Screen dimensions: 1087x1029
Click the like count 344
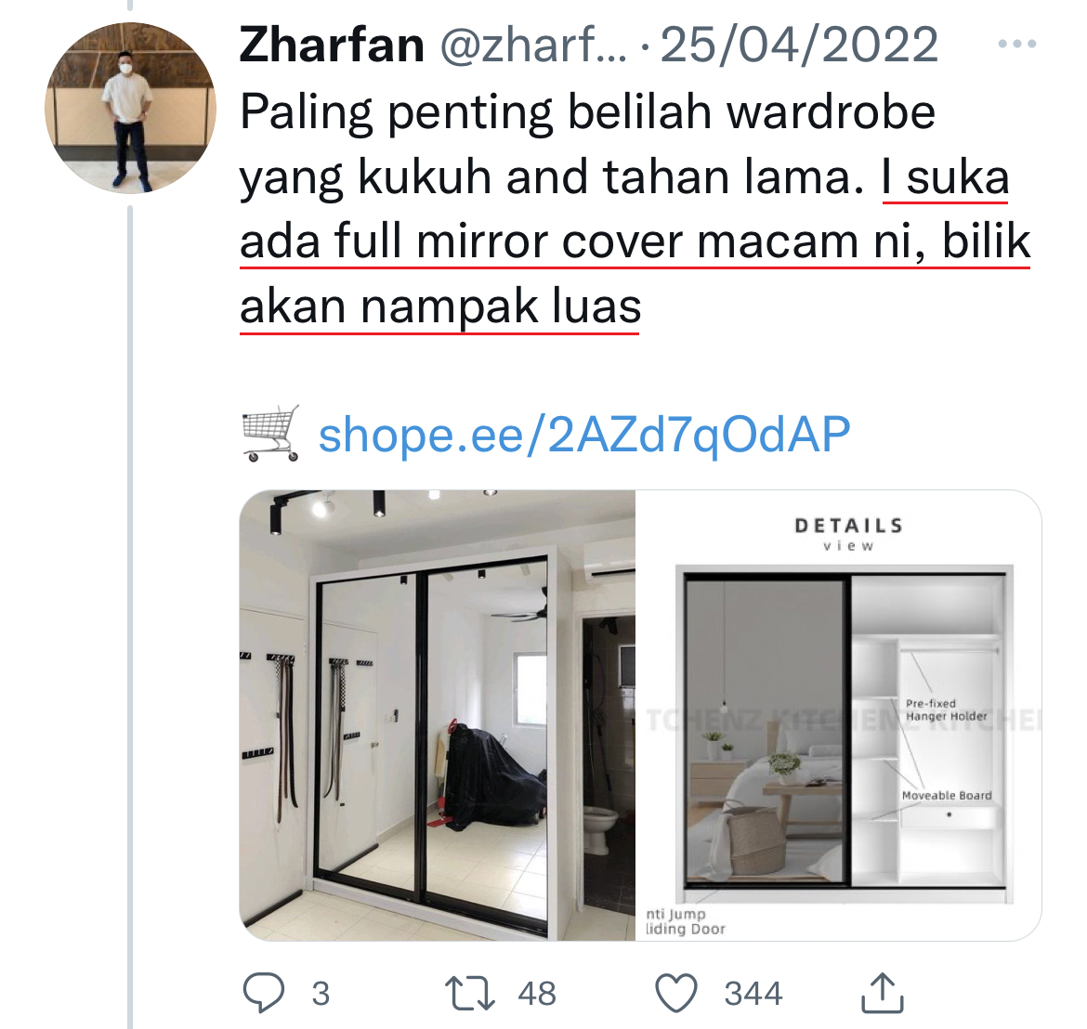pyautogui.click(x=753, y=994)
